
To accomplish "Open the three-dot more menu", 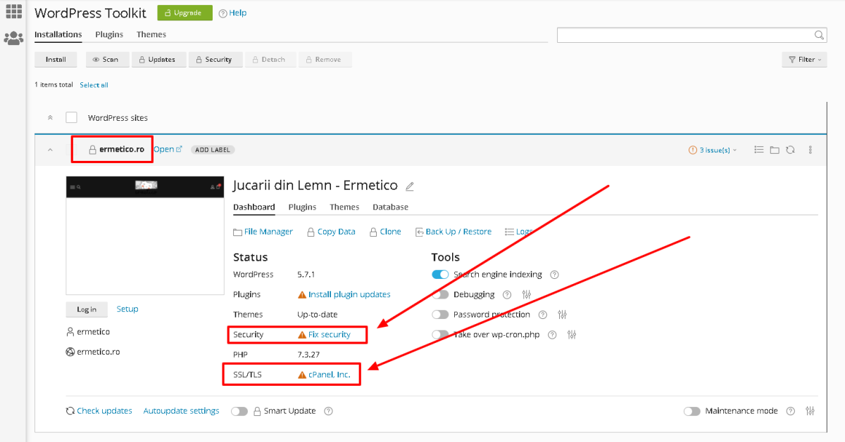I will (810, 150).
